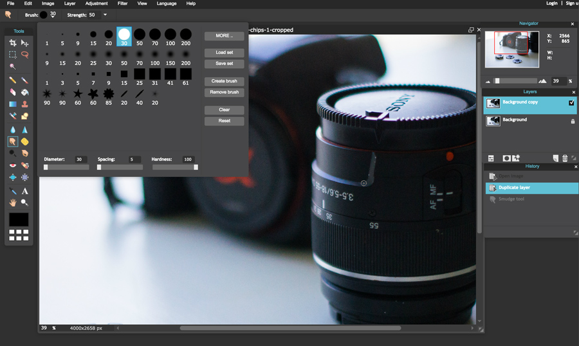
Task: Click the Navigator zoom percentage field
Action: 558,81
